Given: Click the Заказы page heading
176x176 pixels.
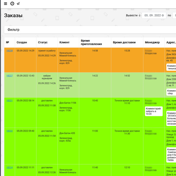Looking at the screenshot, I should pyautogui.click(x=13, y=16).
